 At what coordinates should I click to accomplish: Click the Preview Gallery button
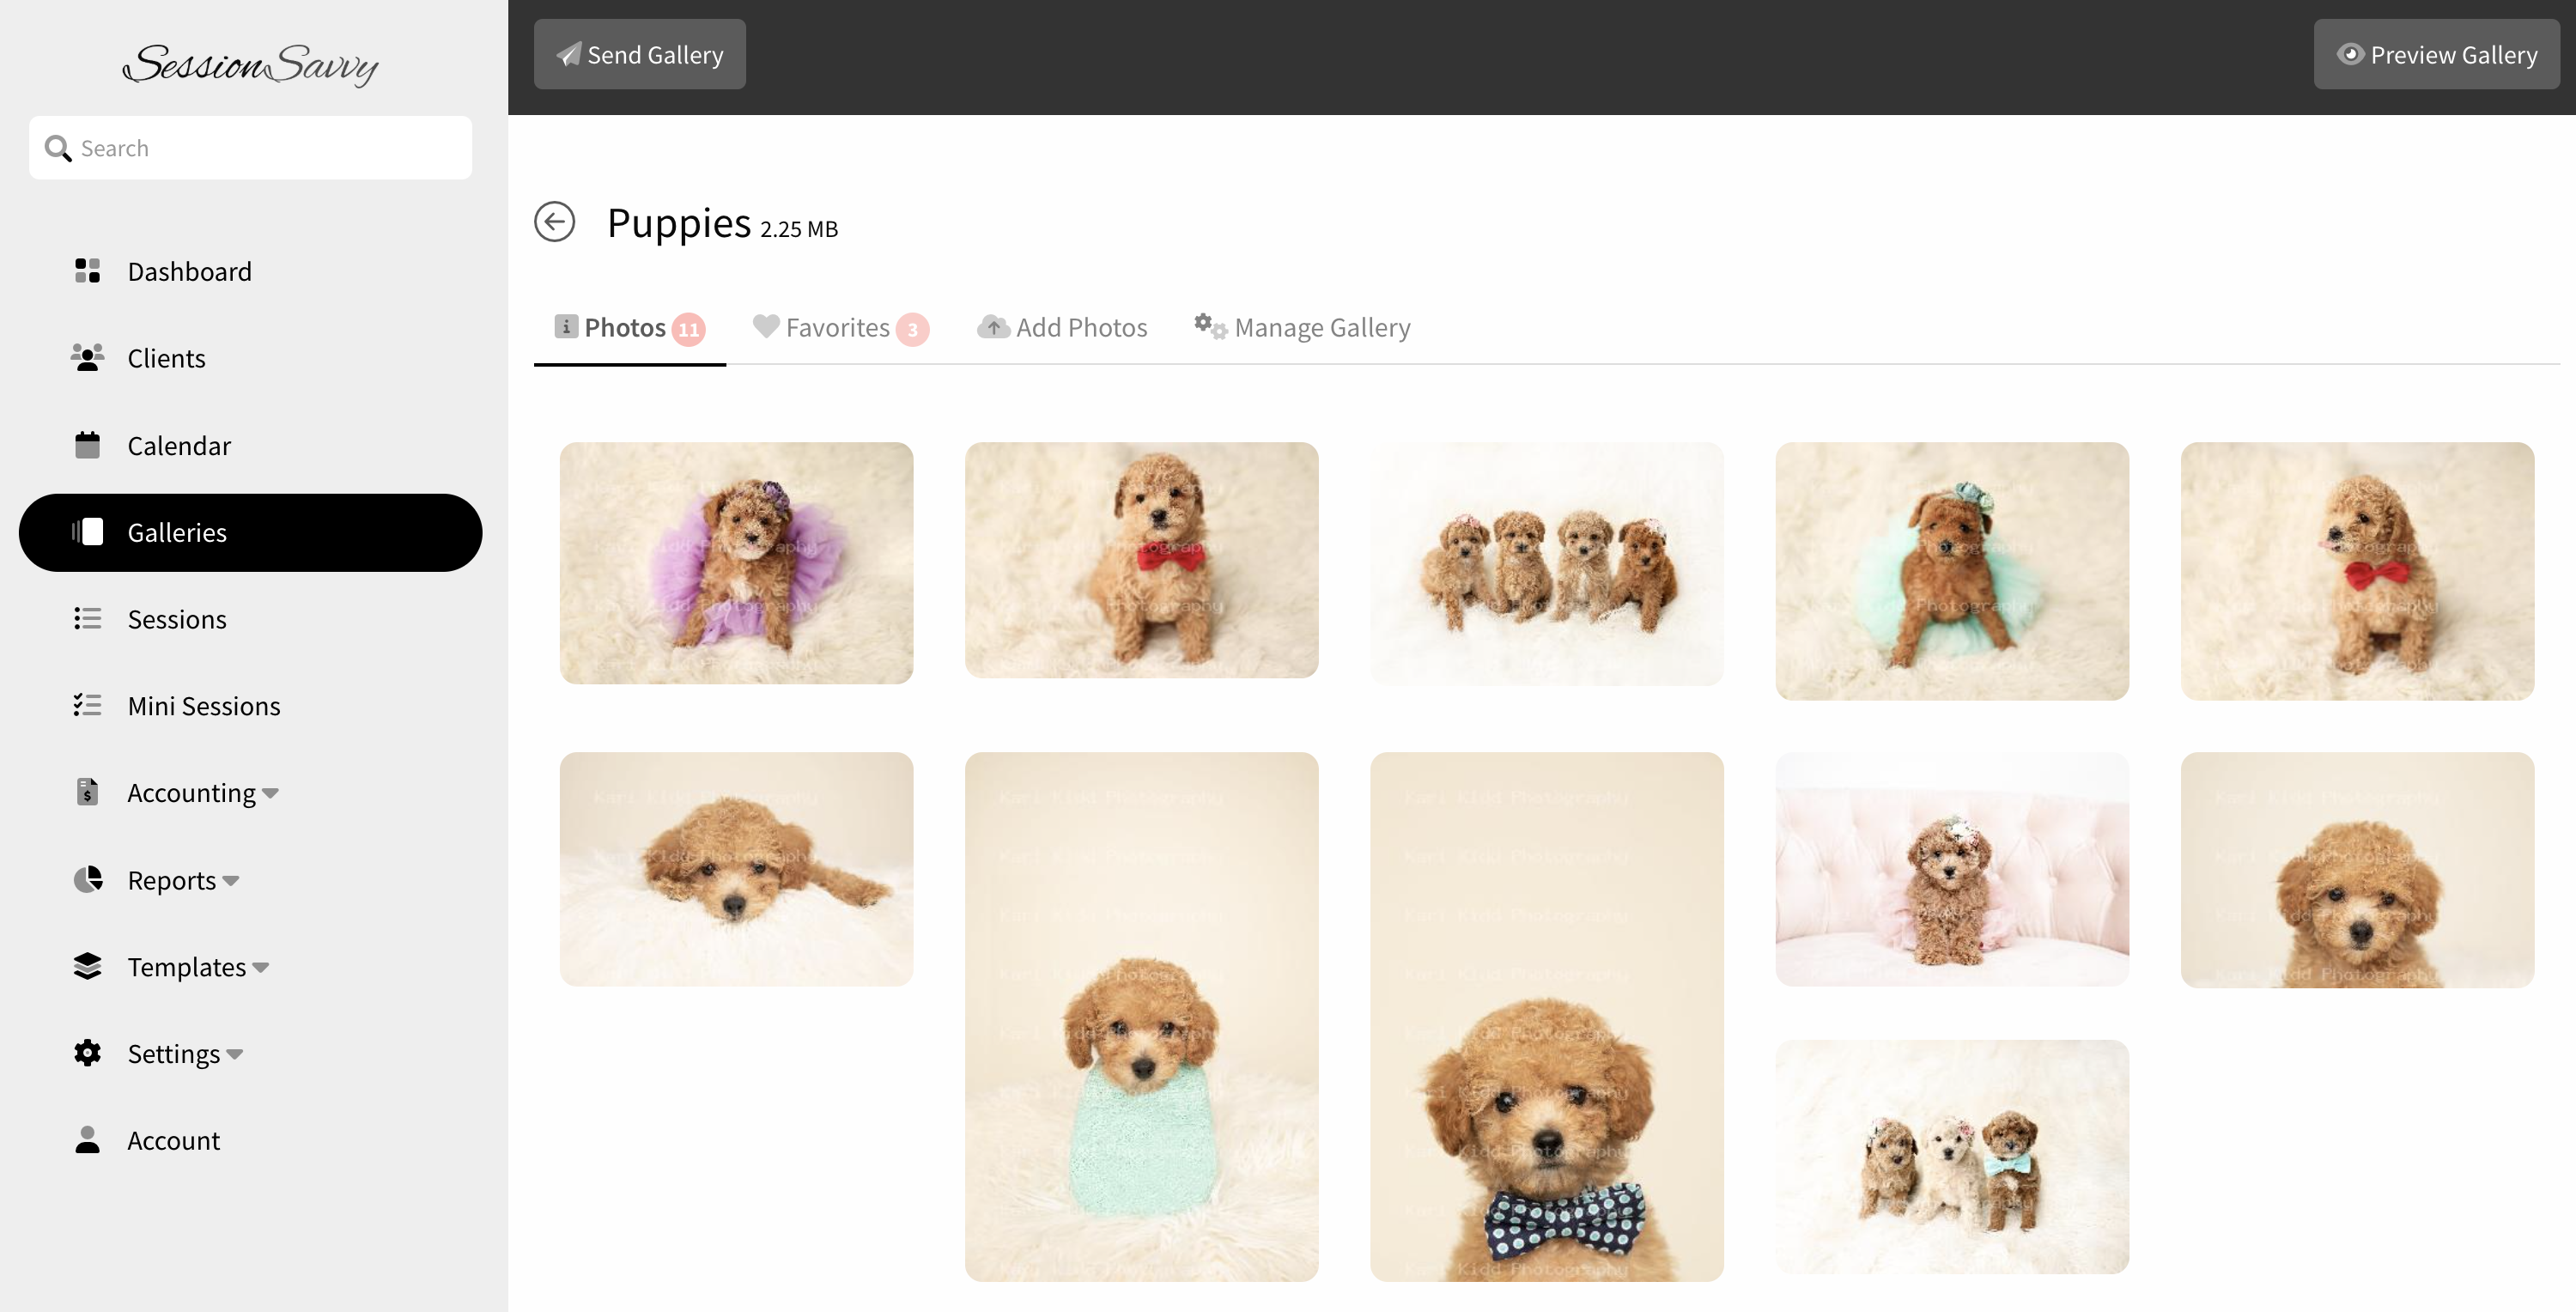click(x=2436, y=55)
